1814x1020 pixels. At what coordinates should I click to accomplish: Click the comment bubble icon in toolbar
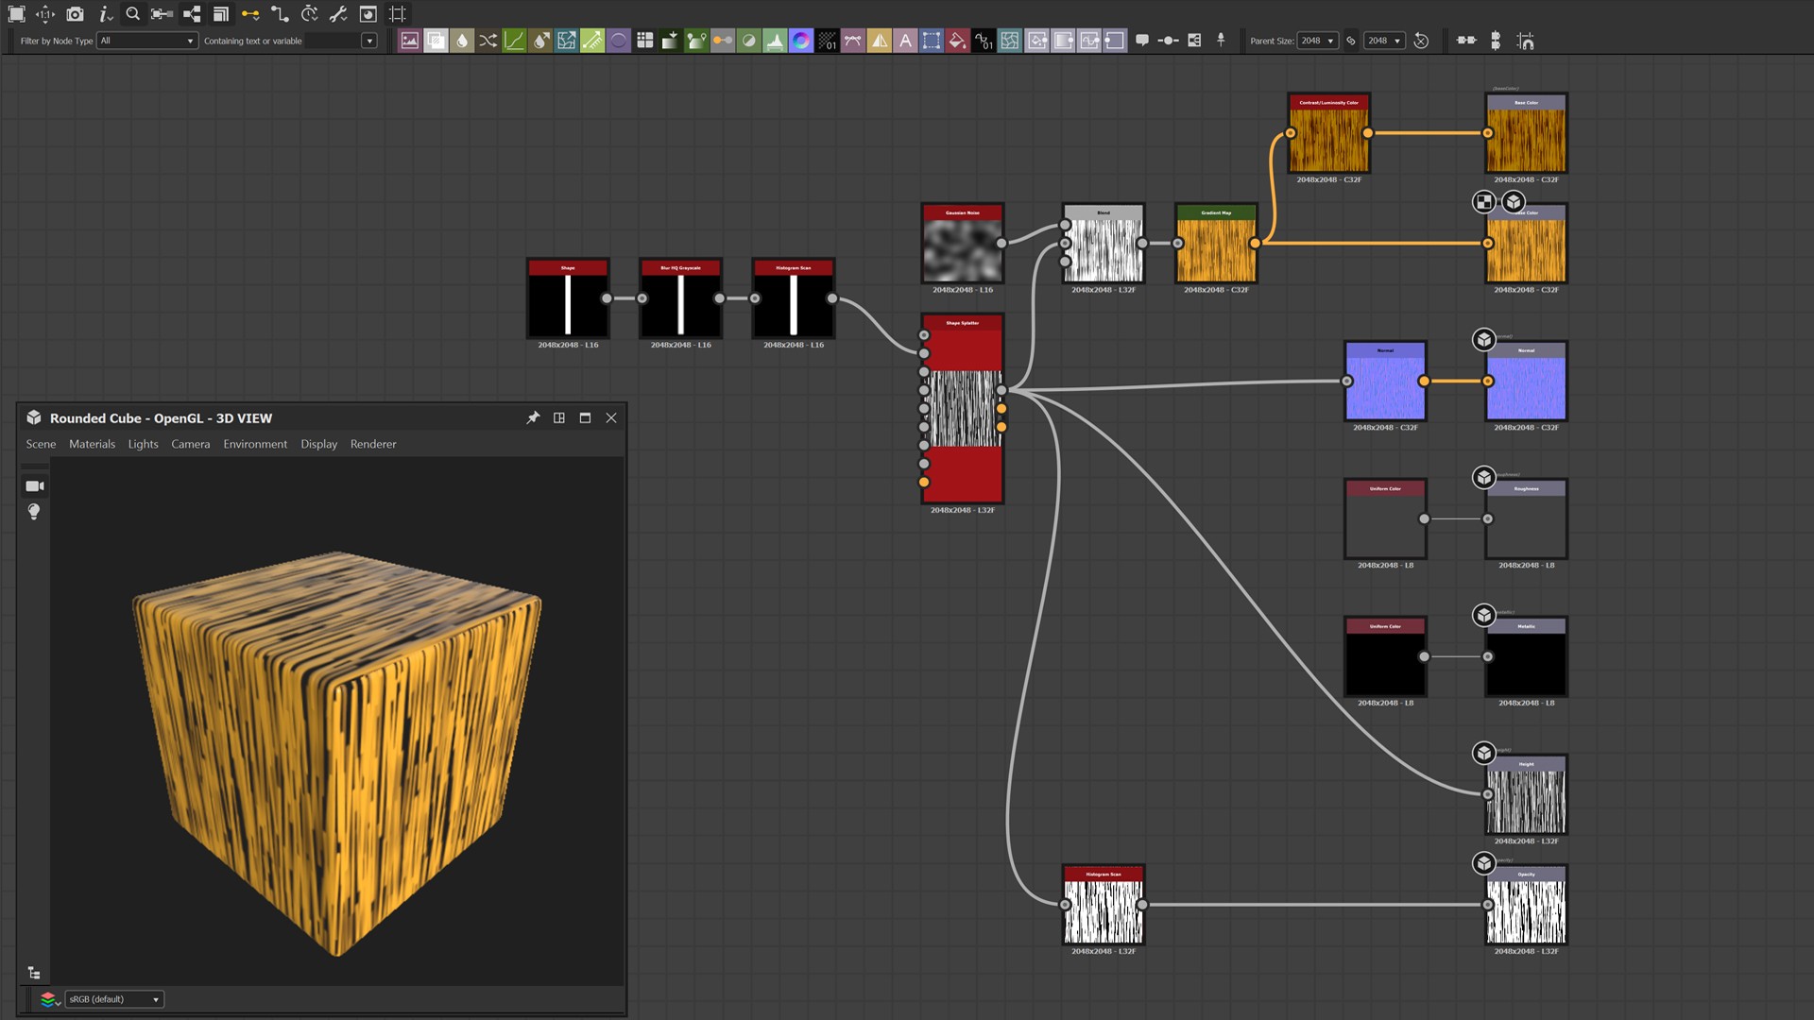tap(1141, 41)
